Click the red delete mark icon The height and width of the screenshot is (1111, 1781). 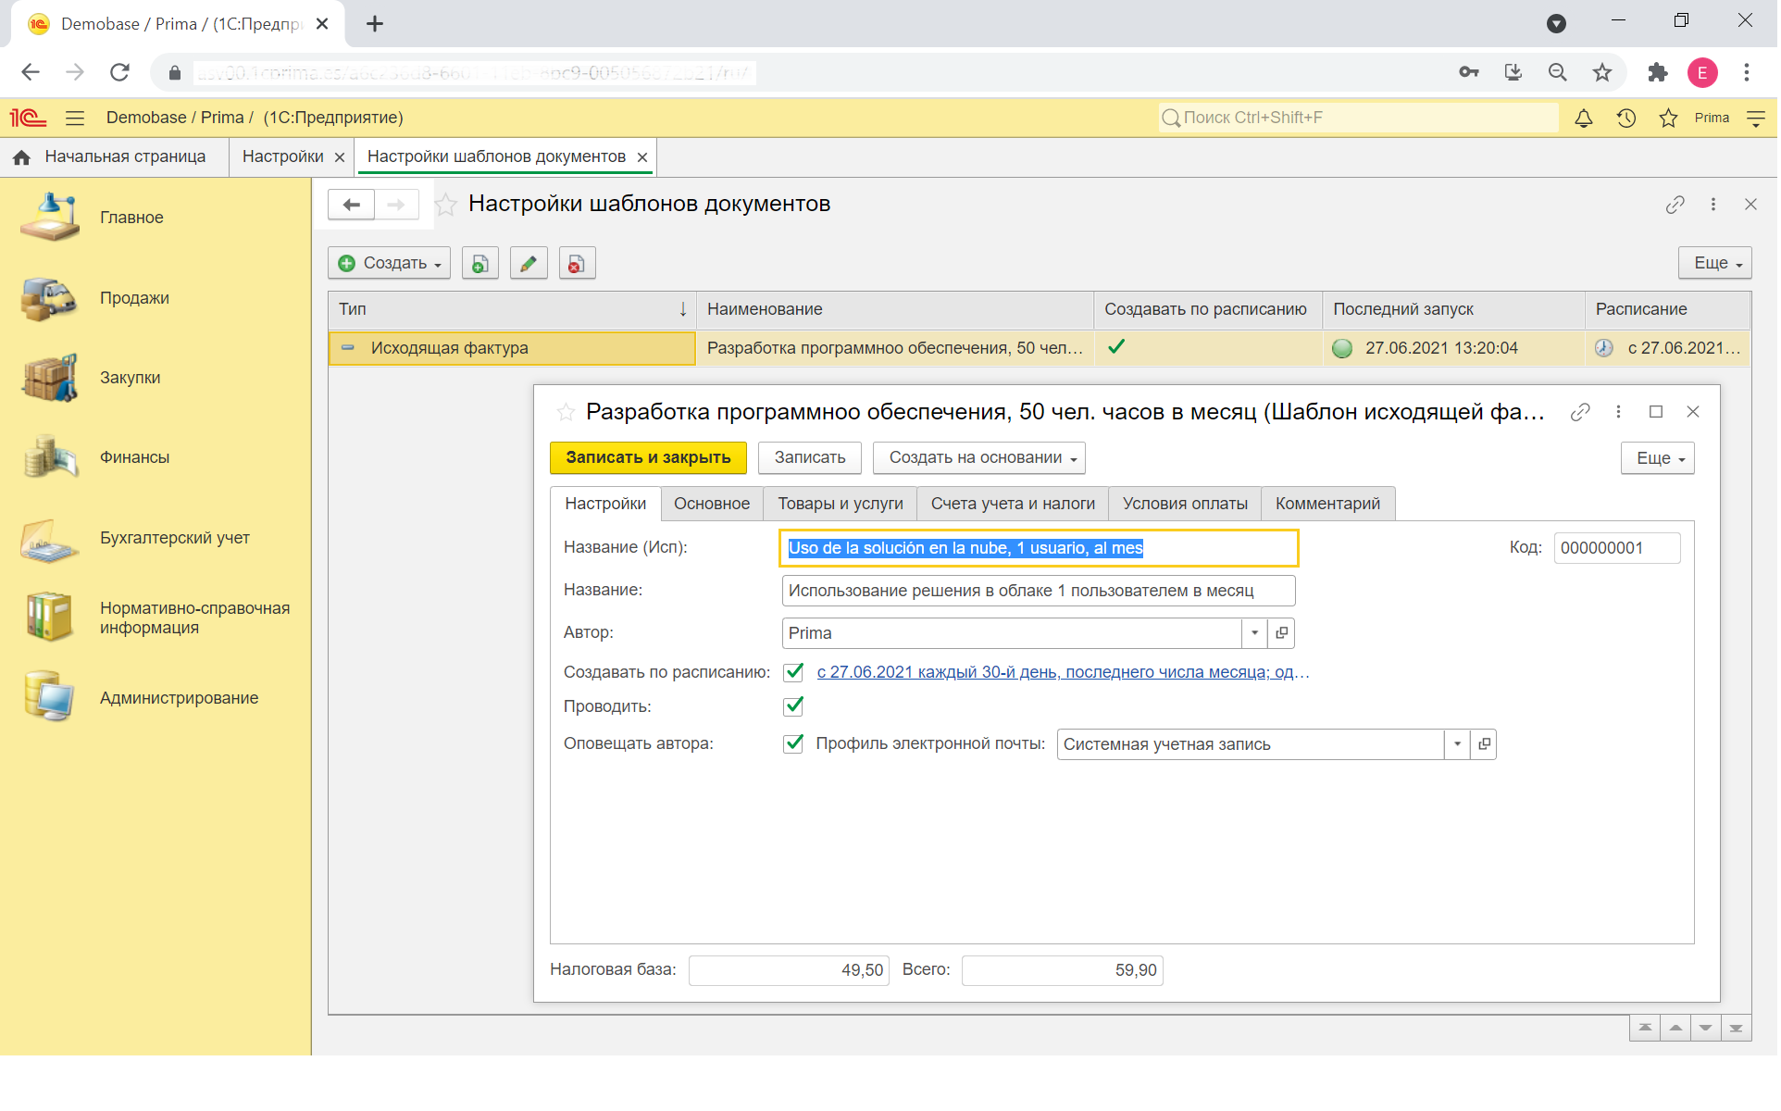pos(577,264)
